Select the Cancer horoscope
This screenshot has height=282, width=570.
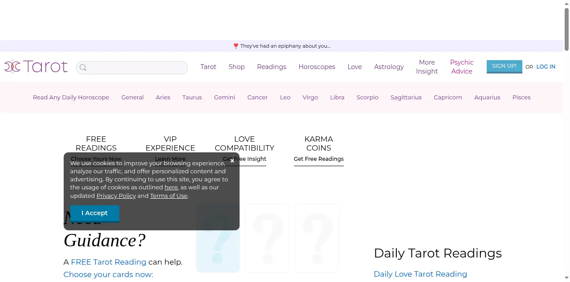tap(257, 97)
